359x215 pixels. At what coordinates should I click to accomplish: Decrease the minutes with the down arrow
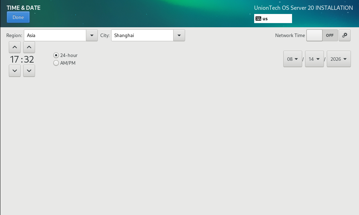[x=29, y=71]
